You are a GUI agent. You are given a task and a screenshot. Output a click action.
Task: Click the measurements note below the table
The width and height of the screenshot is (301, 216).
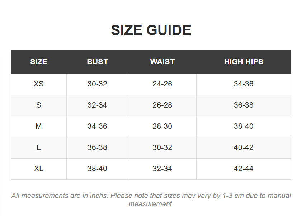(151, 199)
